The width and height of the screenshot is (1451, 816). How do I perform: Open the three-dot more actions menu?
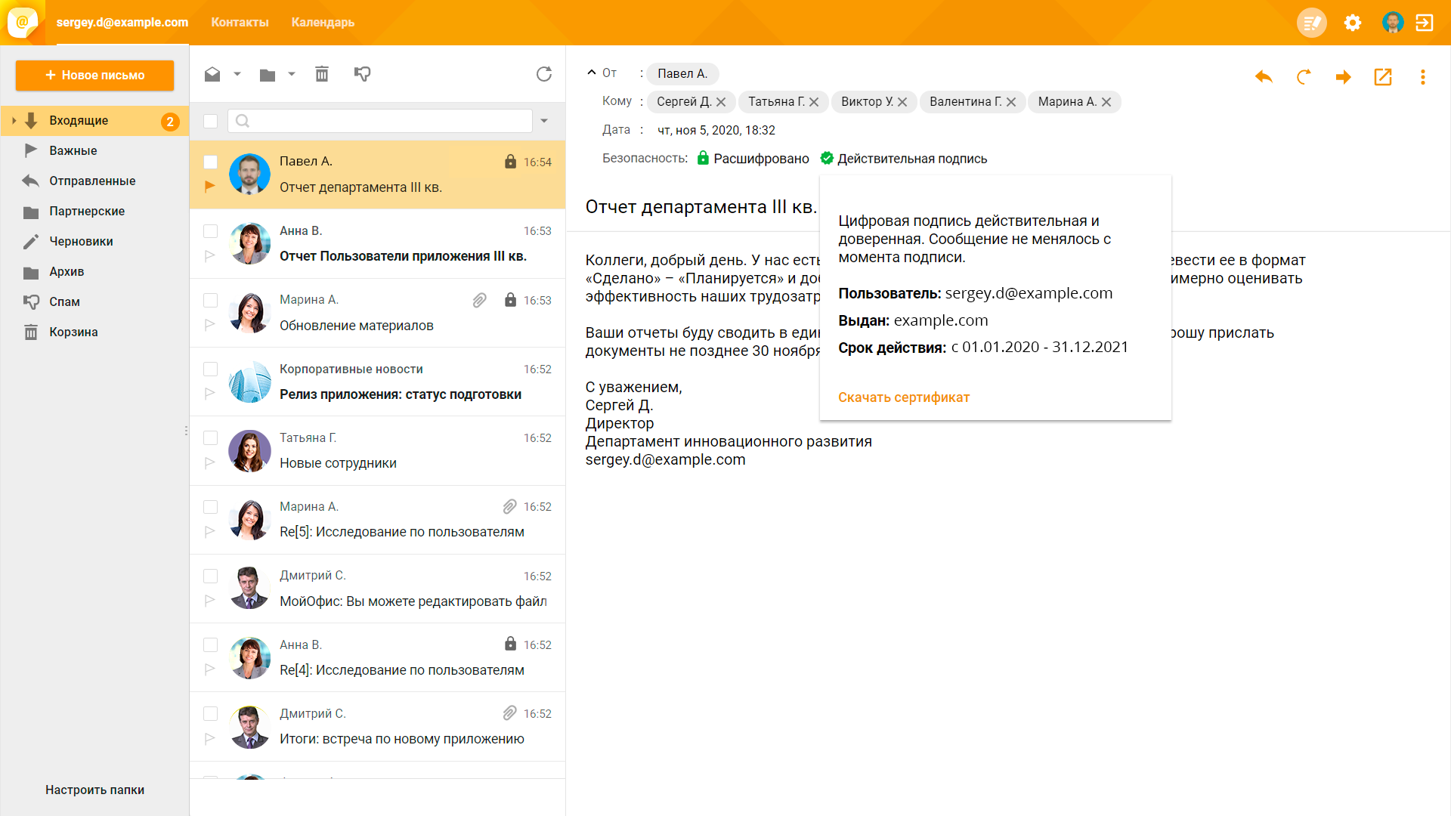(1422, 76)
